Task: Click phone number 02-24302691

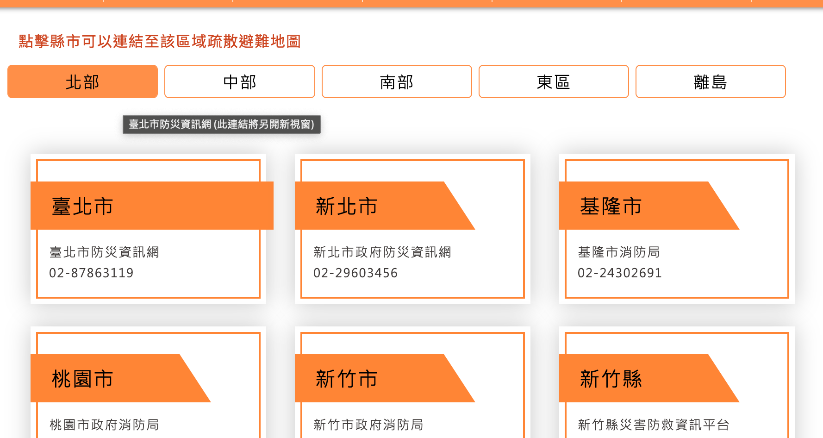Action: click(620, 273)
